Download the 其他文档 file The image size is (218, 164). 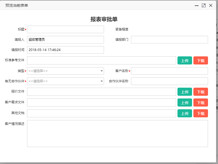click(x=201, y=113)
